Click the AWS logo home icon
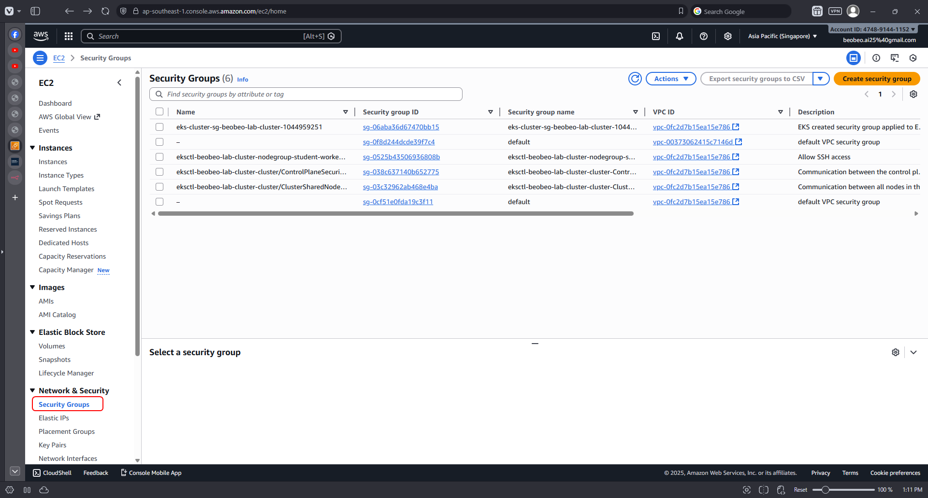The height and width of the screenshot is (498, 928). [41, 36]
